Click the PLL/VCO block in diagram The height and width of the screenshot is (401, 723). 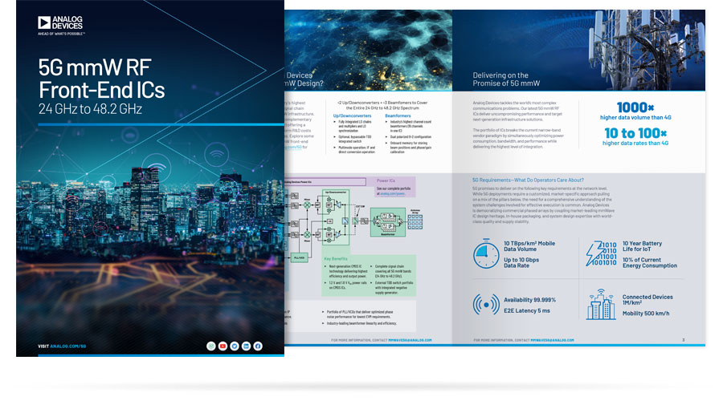coord(300,257)
